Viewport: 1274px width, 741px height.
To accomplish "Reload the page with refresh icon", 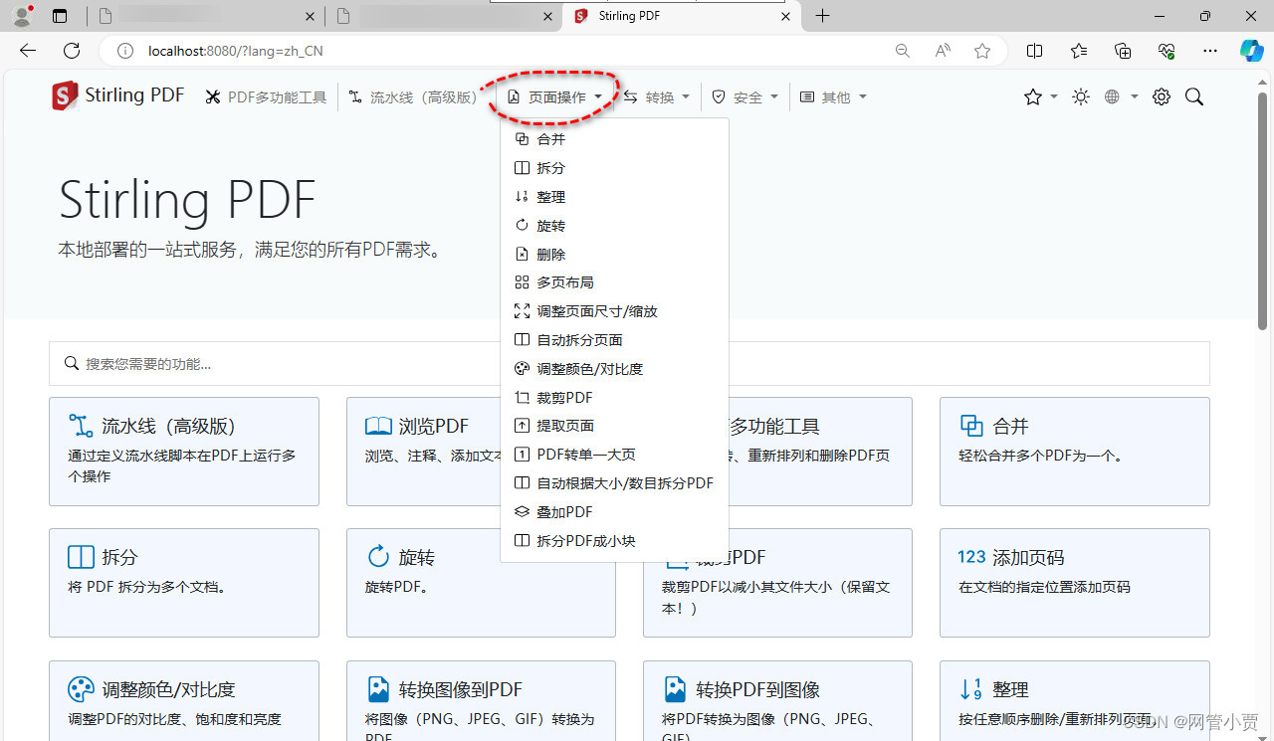I will tap(72, 51).
